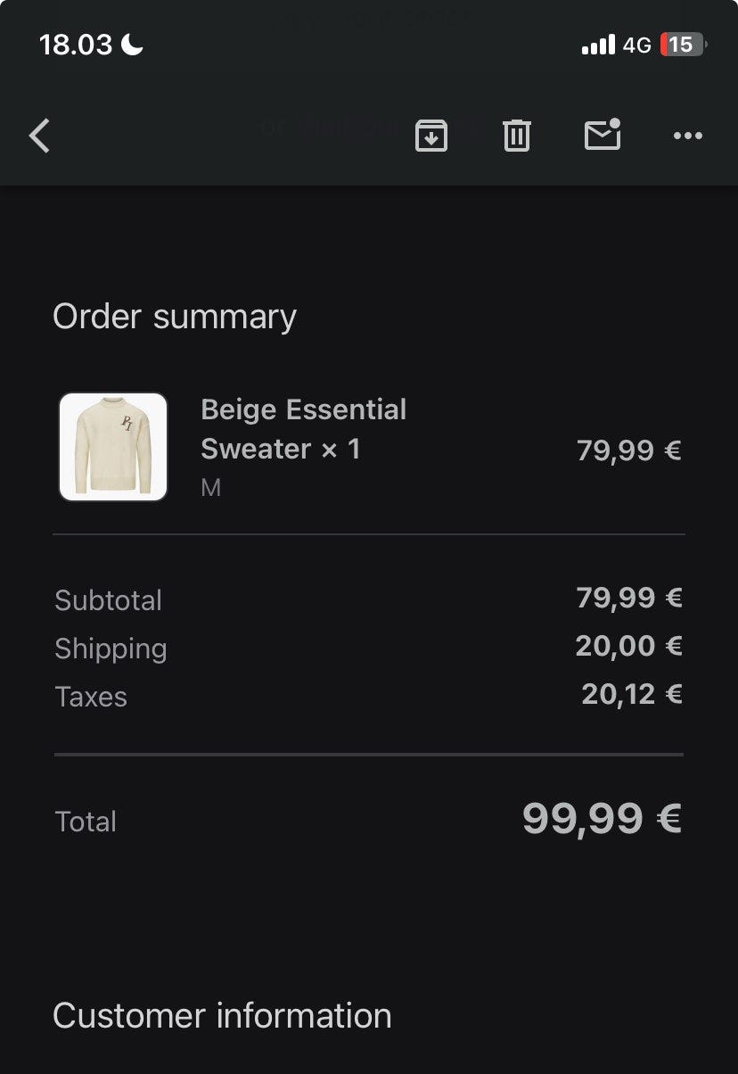This screenshot has height=1074, width=738.
Task: Tap the battery indicator in the status bar
Action: click(683, 45)
